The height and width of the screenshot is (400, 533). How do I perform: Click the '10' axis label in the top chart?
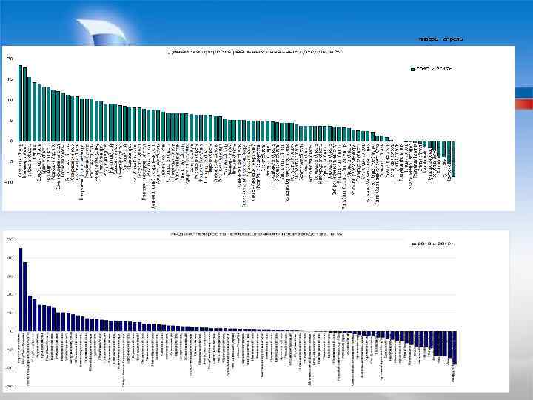point(10,100)
